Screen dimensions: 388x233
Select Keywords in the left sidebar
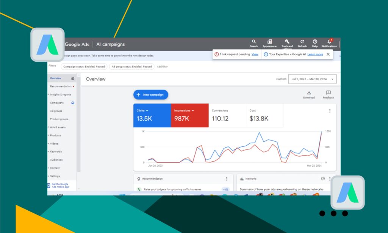56,152
